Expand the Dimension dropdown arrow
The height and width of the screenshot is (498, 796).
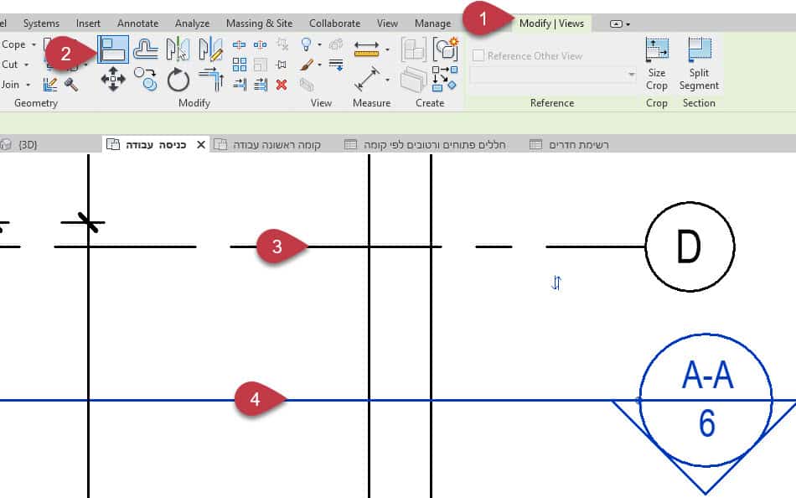click(387, 80)
